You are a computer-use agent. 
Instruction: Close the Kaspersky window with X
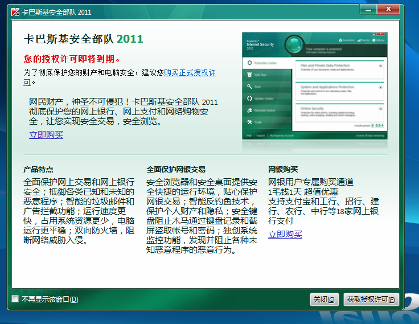pyautogui.click(x=388, y=9)
